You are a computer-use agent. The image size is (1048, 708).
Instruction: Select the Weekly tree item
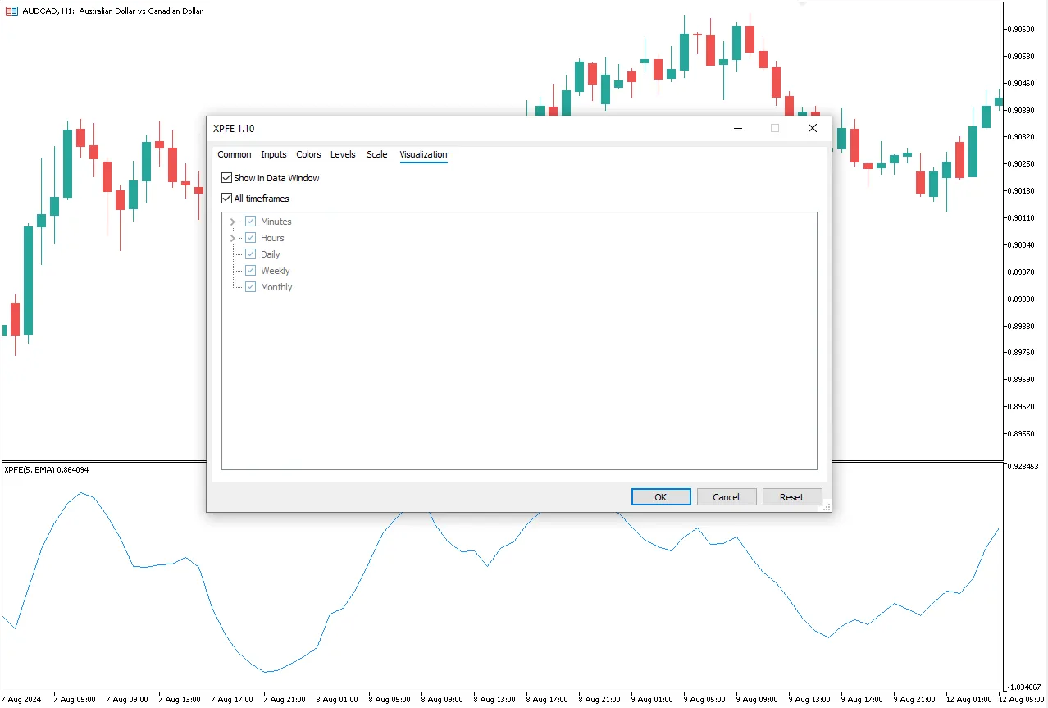click(x=276, y=271)
